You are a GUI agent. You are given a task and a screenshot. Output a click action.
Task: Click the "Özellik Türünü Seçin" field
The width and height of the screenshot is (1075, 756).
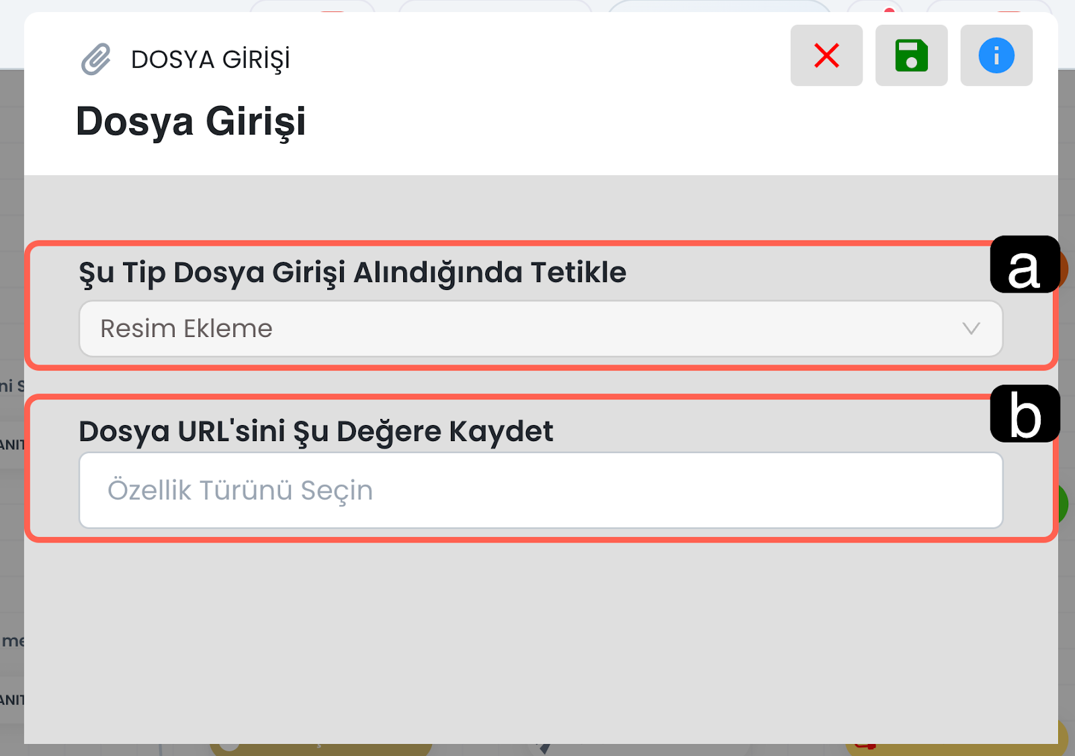tap(540, 490)
